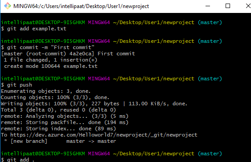
Task: Click the 'Total 3 (delta 0), reused 0' line
Action: tap(58, 110)
